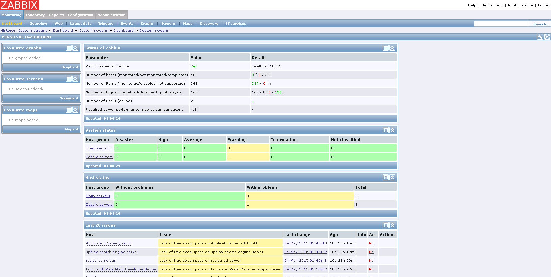Click the dashboard configure wrench icon

pyautogui.click(x=540, y=37)
